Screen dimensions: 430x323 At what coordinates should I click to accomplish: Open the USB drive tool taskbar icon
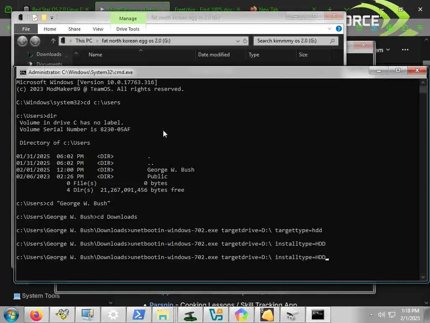tap(292, 315)
